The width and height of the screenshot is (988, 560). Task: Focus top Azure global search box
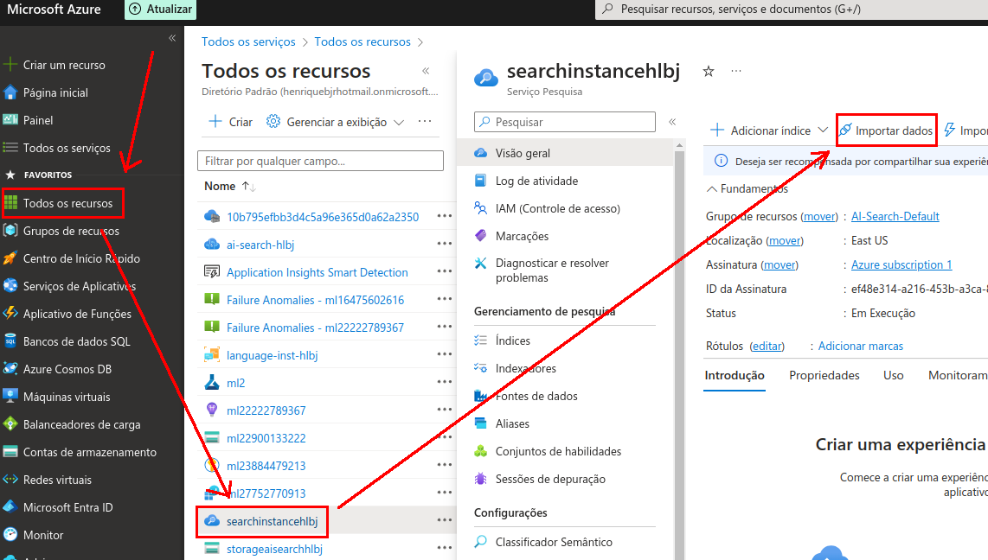coord(792,10)
